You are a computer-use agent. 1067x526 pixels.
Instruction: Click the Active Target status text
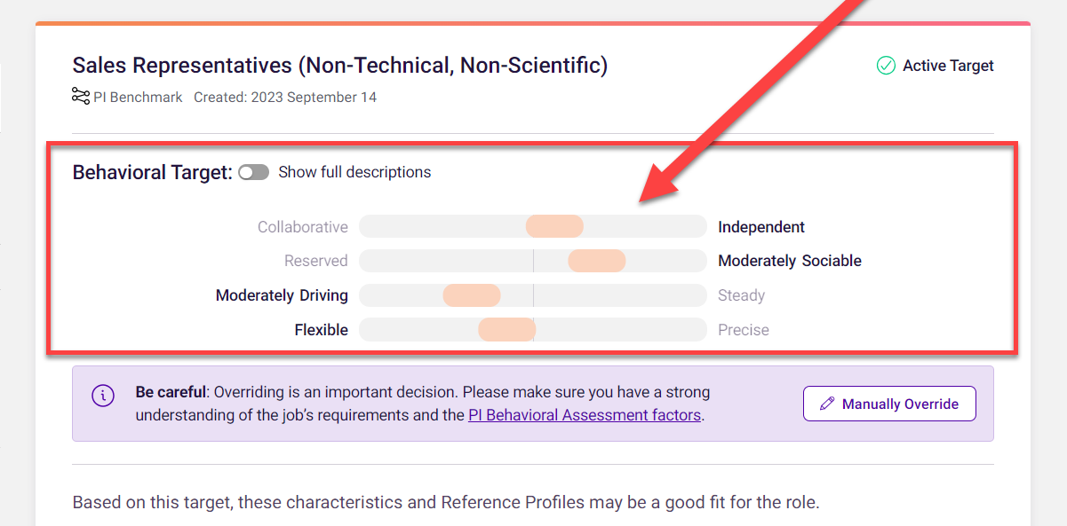(x=948, y=66)
